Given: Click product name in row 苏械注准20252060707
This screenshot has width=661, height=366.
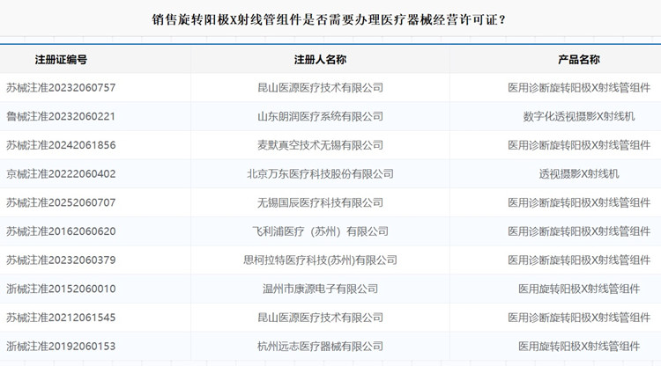Looking at the screenshot, I should (x=579, y=202).
